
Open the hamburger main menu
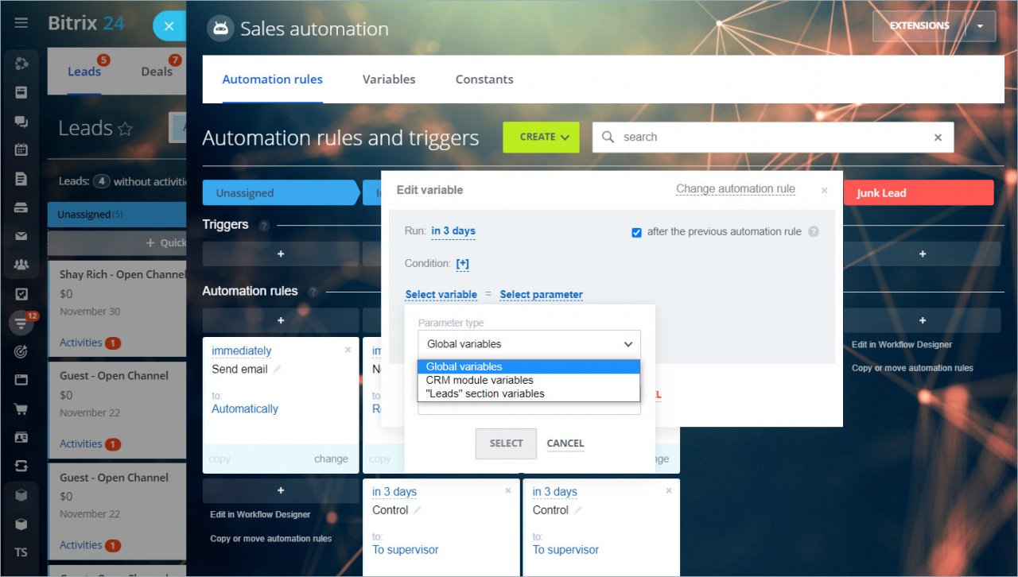pyautogui.click(x=21, y=22)
